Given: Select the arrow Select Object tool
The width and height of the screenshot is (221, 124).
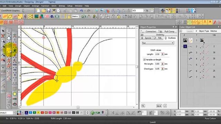Looking at the screenshot, I should pos(3,31).
